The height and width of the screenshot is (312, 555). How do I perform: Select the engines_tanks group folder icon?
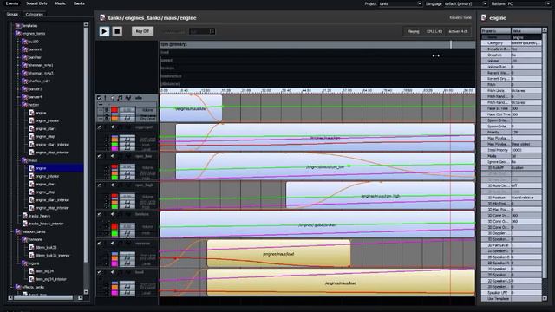(18, 34)
